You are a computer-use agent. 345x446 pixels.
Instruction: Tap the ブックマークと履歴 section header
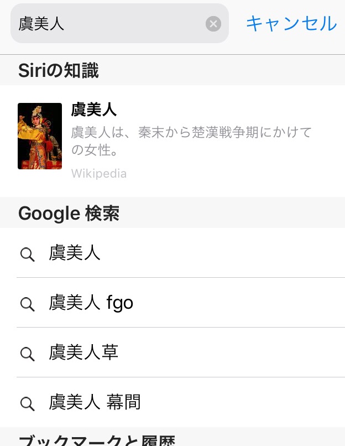[97, 440]
